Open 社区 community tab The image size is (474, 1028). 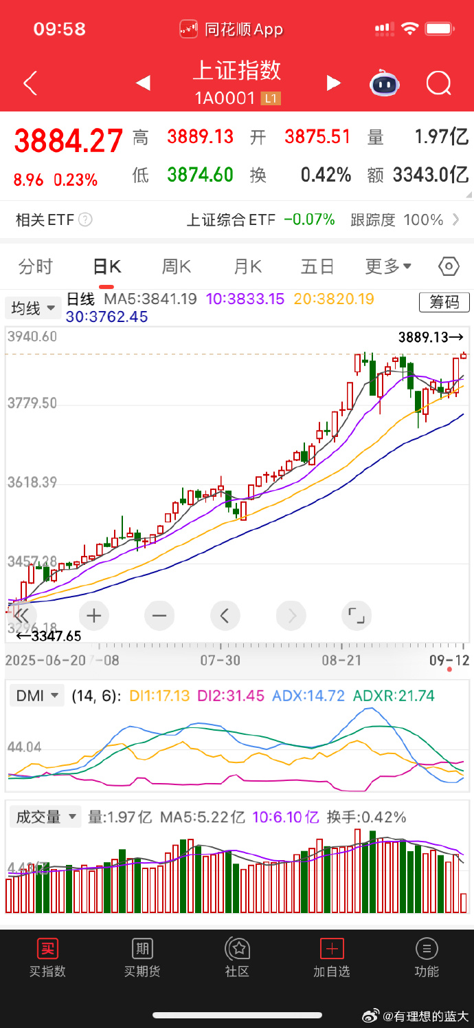click(237, 958)
